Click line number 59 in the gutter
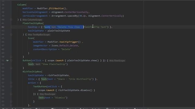 (3, 90)
